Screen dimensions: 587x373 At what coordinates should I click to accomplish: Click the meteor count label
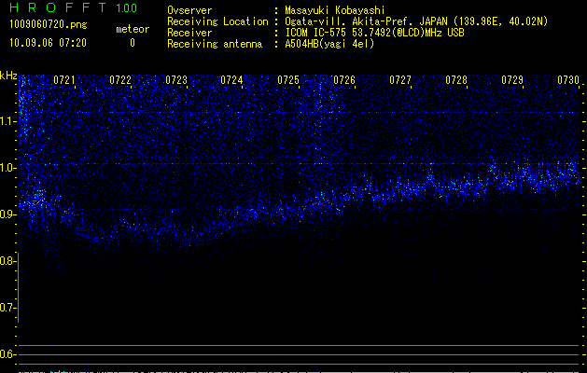click(x=132, y=29)
